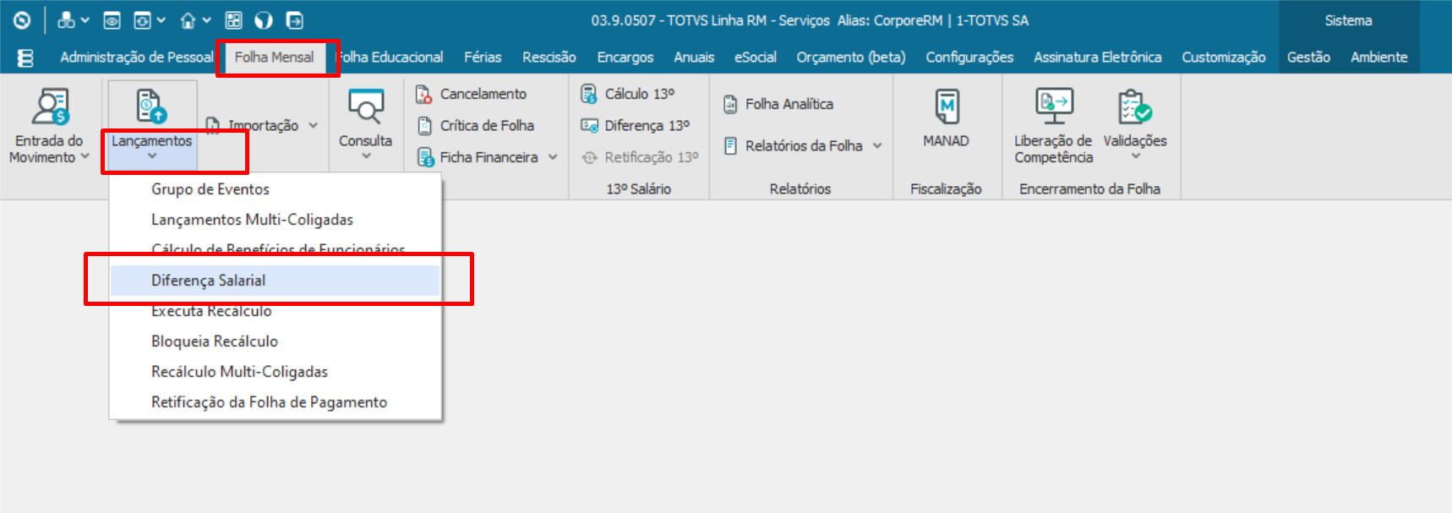Click the Crítica de Folha icon

click(425, 126)
